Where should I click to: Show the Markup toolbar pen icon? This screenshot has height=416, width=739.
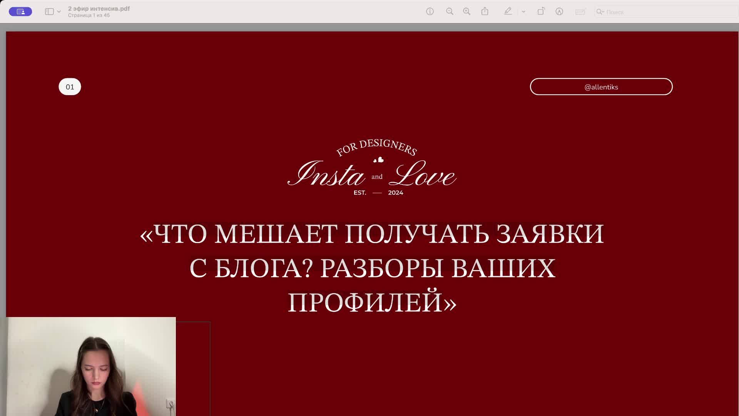click(x=508, y=12)
